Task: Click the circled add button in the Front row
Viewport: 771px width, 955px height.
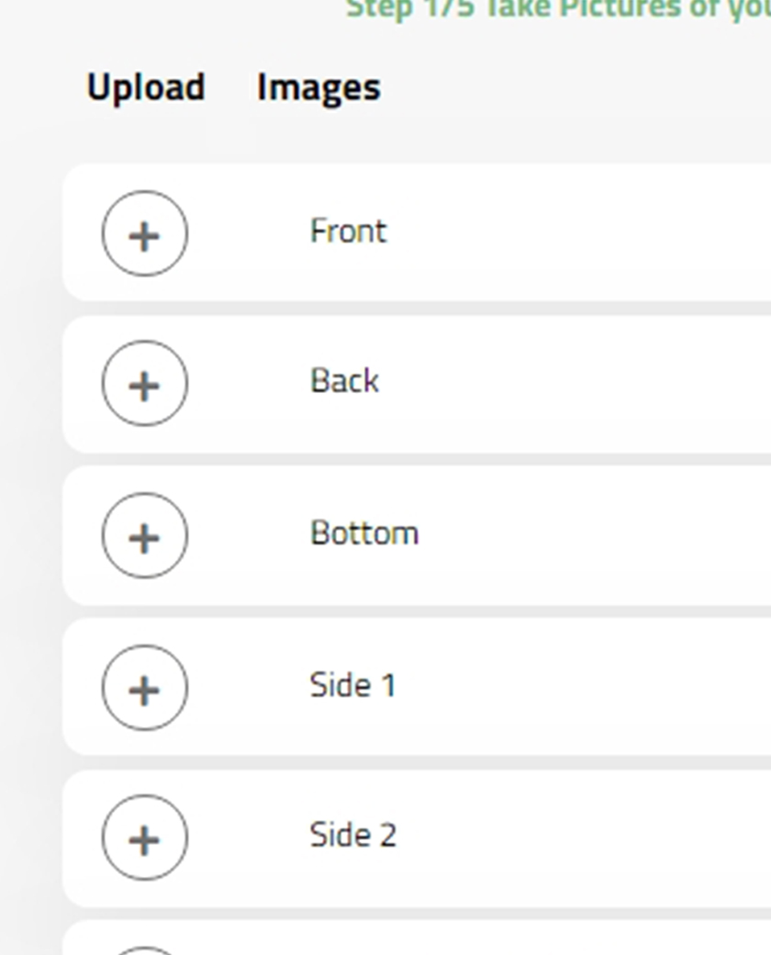Action: [x=143, y=234]
